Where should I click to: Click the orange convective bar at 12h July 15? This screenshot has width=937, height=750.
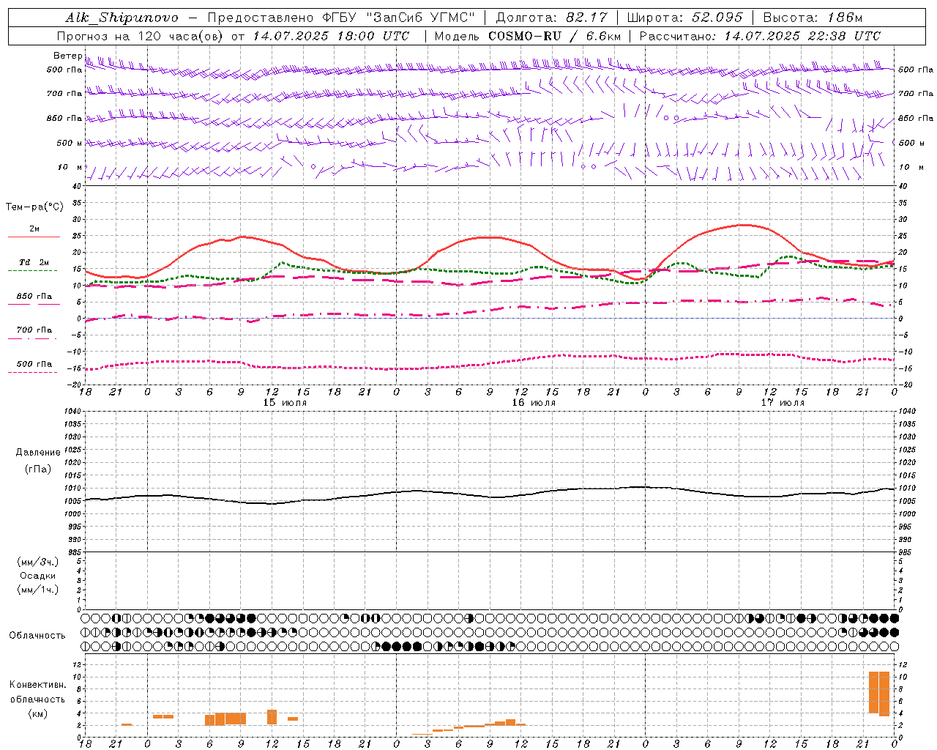[x=272, y=717]
